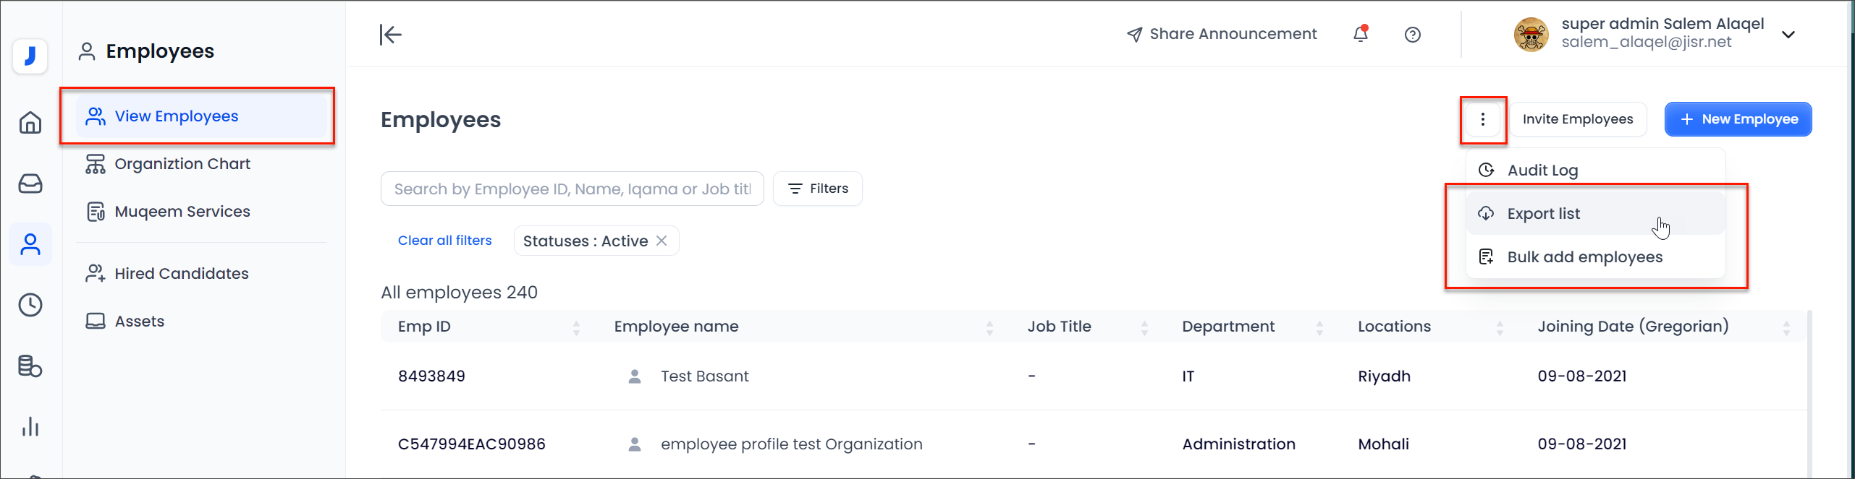Click the home icon in left rail
This screenshot has width=1855, height=479.
[30, 122]
